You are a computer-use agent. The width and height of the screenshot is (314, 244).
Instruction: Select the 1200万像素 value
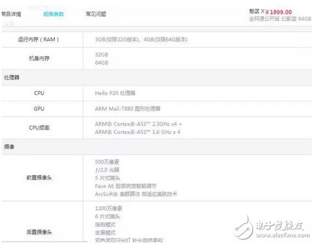click(109, 208)
